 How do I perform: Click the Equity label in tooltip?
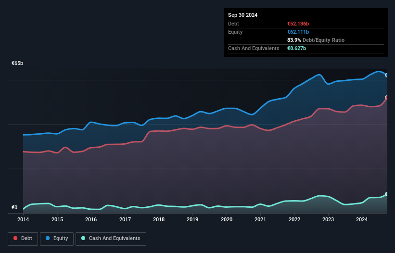pyautogui.click(x=235, y=32)
